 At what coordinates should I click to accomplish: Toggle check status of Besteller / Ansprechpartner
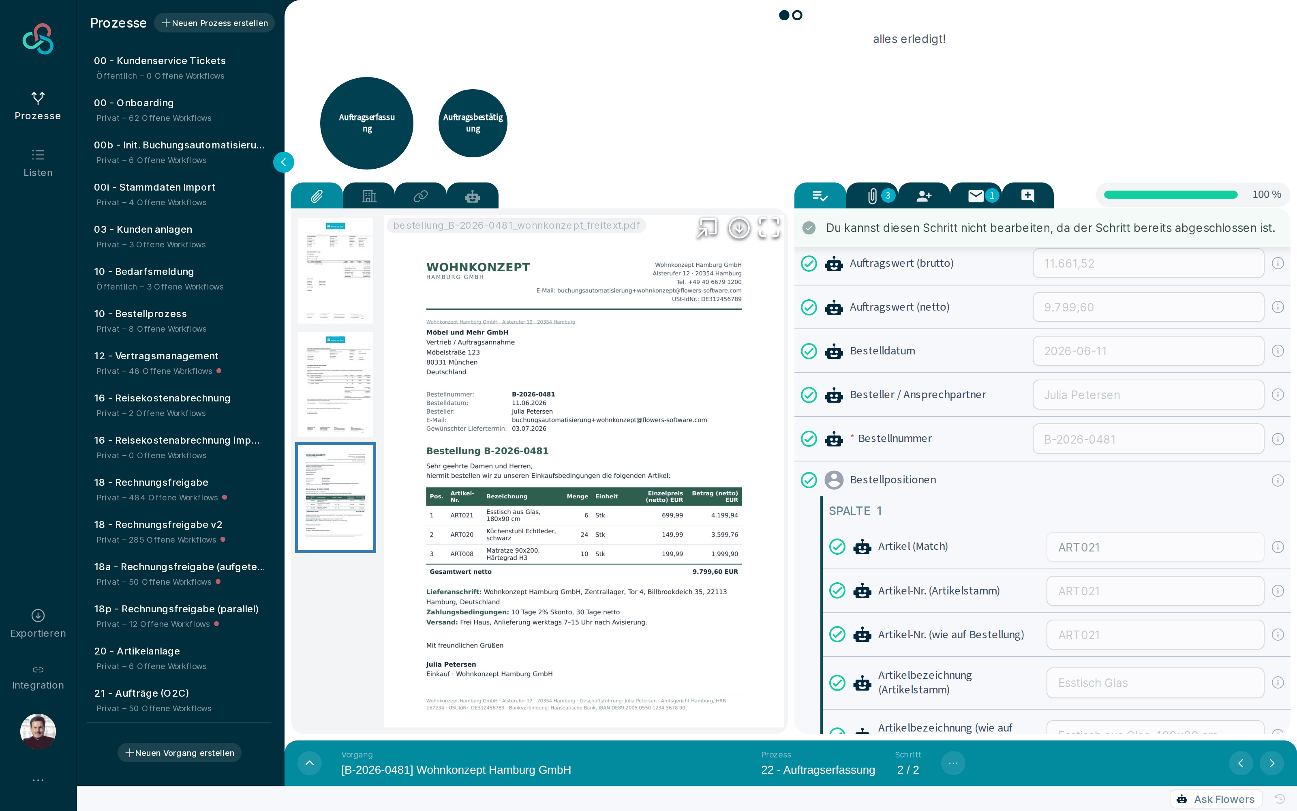809,395
